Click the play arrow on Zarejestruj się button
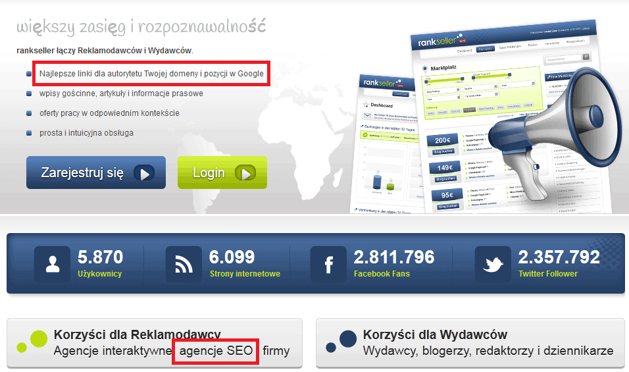 tap(144, 173)
